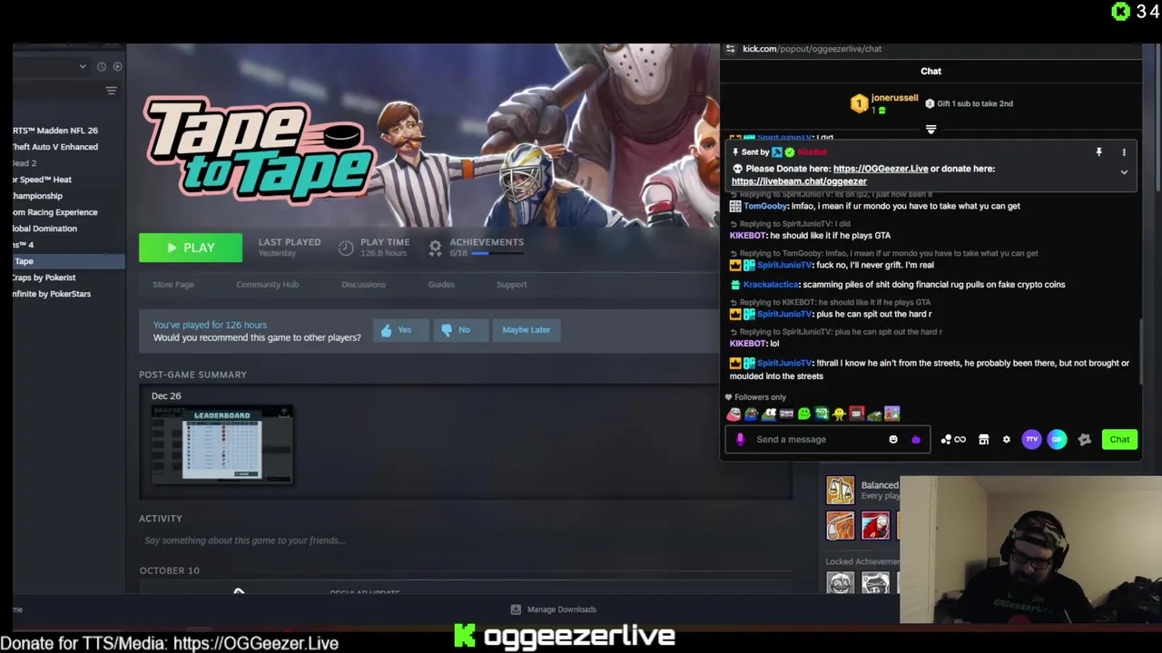Click the Balanced basketball perk icon
The width and height of the screenshot is (1162, 653).
pyautogui.click(x=841, y=490)
